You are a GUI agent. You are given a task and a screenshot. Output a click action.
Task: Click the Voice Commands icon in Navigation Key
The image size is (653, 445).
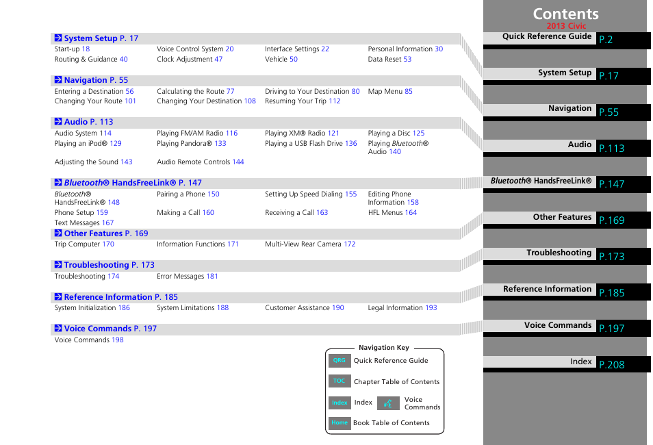point(388,403)
